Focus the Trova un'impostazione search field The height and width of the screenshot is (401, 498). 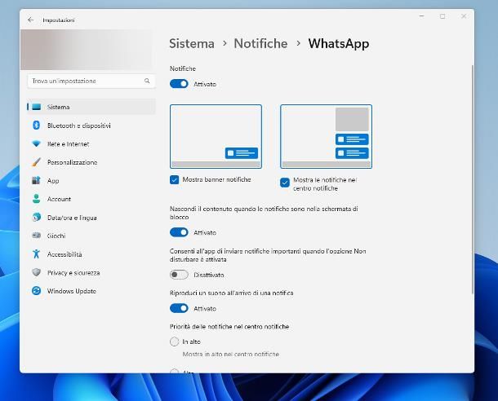91,82
